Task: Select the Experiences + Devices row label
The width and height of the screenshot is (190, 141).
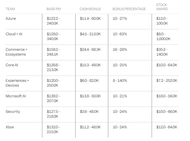Action: tap(17, 83)
